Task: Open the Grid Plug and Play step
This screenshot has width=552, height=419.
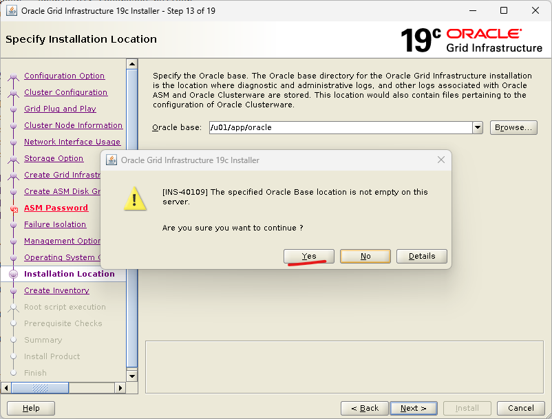Action: click(60, 109)
